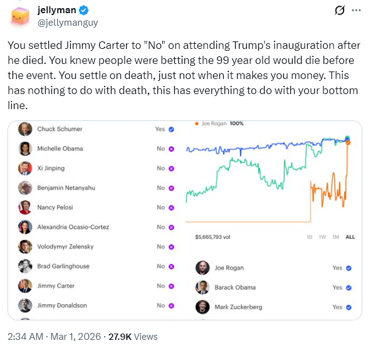This screenshot has height=348, width=368.
Task: Click the purple No mark for Jimmy Carter
Action: 171,286
